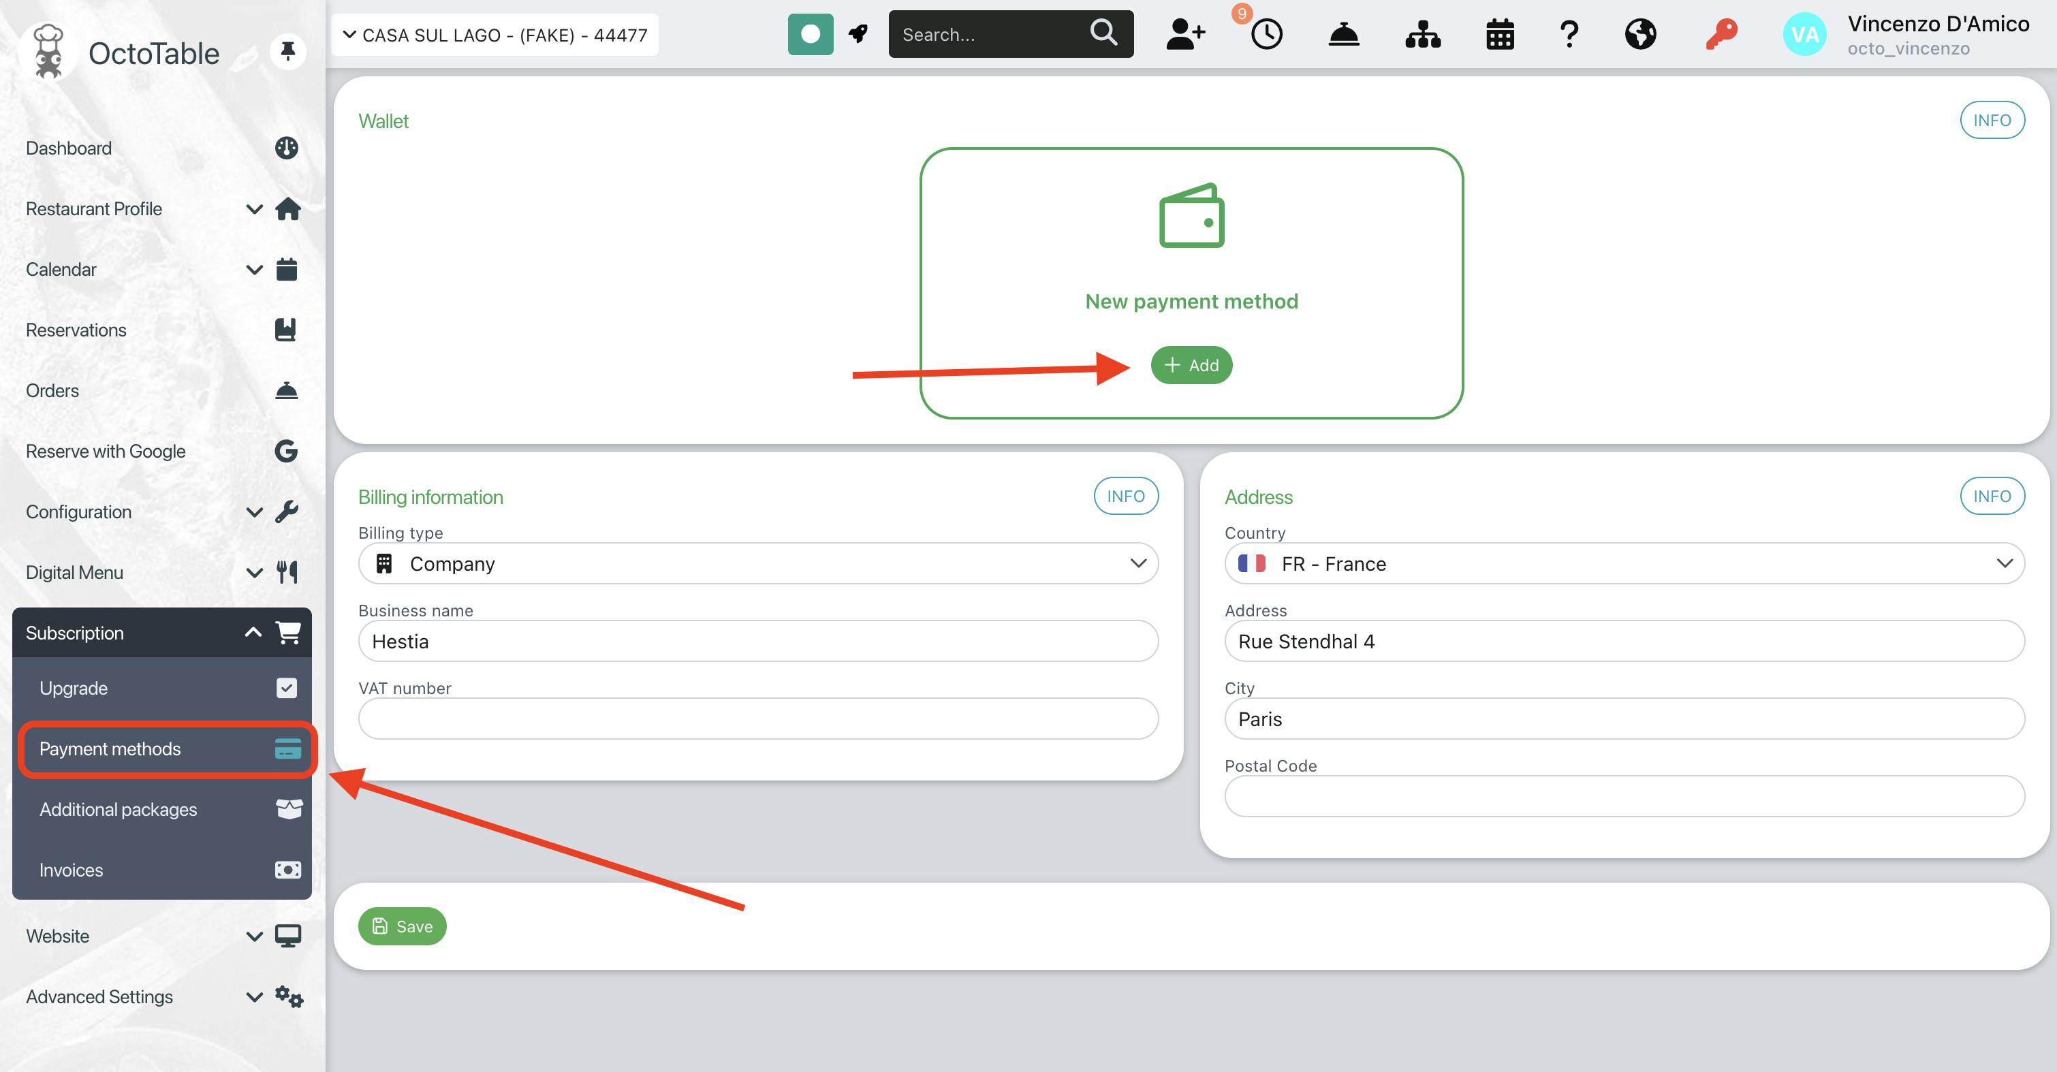
Task: Click the green Save button
Action: coord(402,926)
